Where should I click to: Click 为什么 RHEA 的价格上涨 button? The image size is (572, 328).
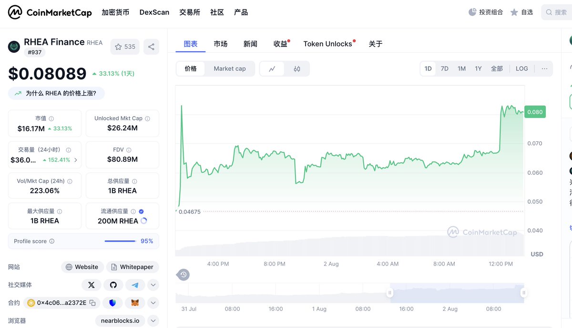click(56, 93)
